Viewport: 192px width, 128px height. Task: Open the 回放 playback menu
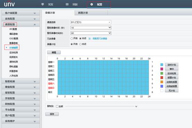pyautogui.click(x=75, y=5)
